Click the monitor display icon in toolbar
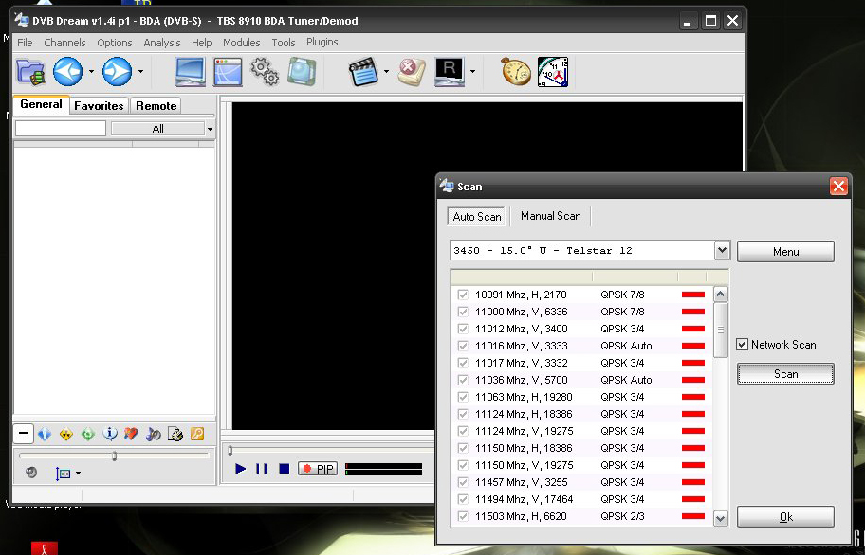Image resolution: width=865 pixels, height=555 pixels. (191, 72)
